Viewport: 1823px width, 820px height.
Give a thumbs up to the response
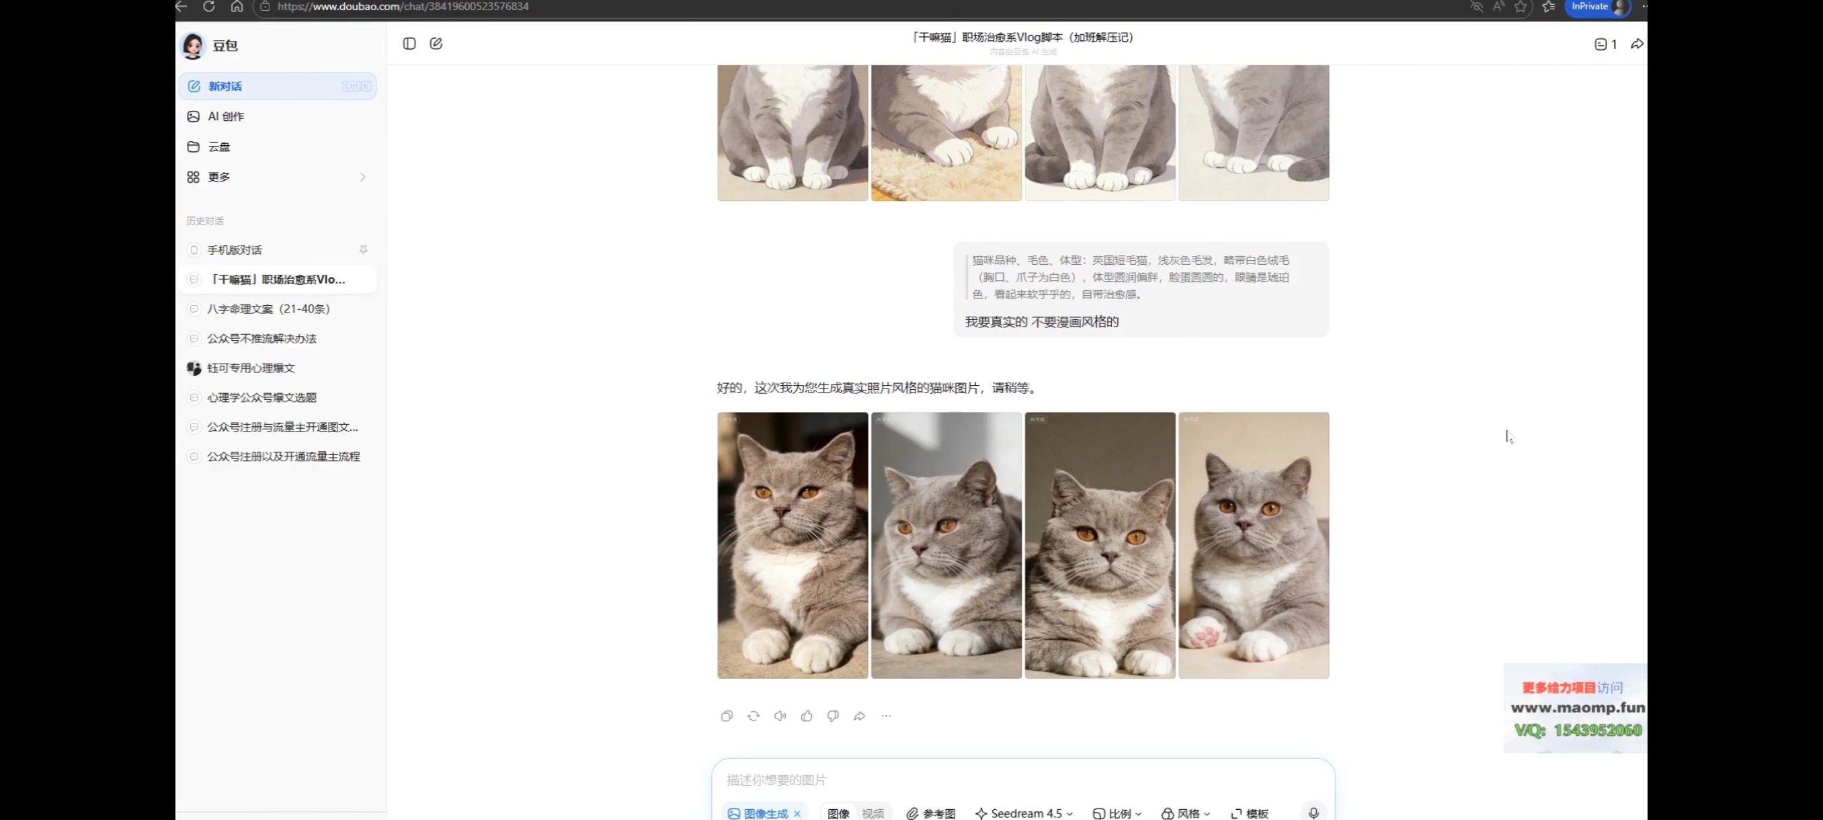[806, 716]
